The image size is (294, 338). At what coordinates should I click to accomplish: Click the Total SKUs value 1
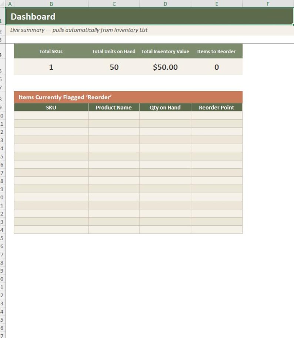pos(51,67)
